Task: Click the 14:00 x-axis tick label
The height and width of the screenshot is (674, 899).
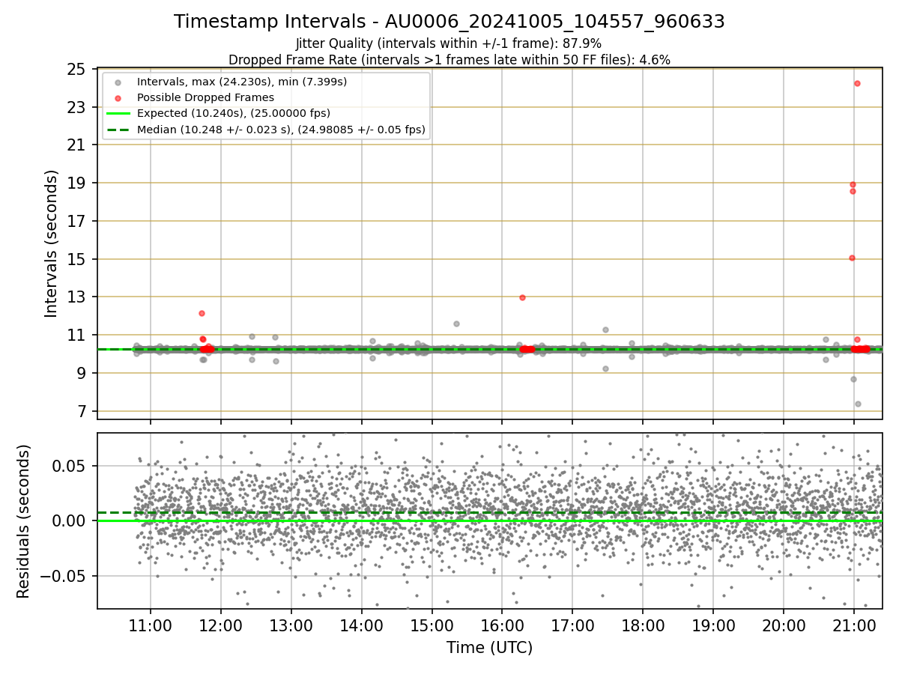Action: click(361, 627)
